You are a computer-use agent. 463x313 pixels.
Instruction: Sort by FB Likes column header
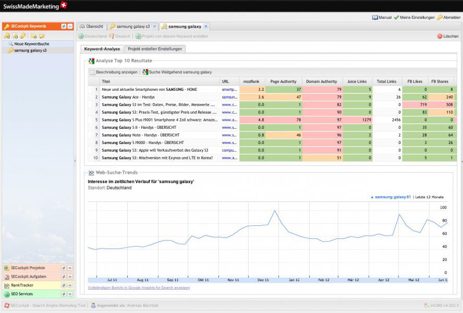415,81
